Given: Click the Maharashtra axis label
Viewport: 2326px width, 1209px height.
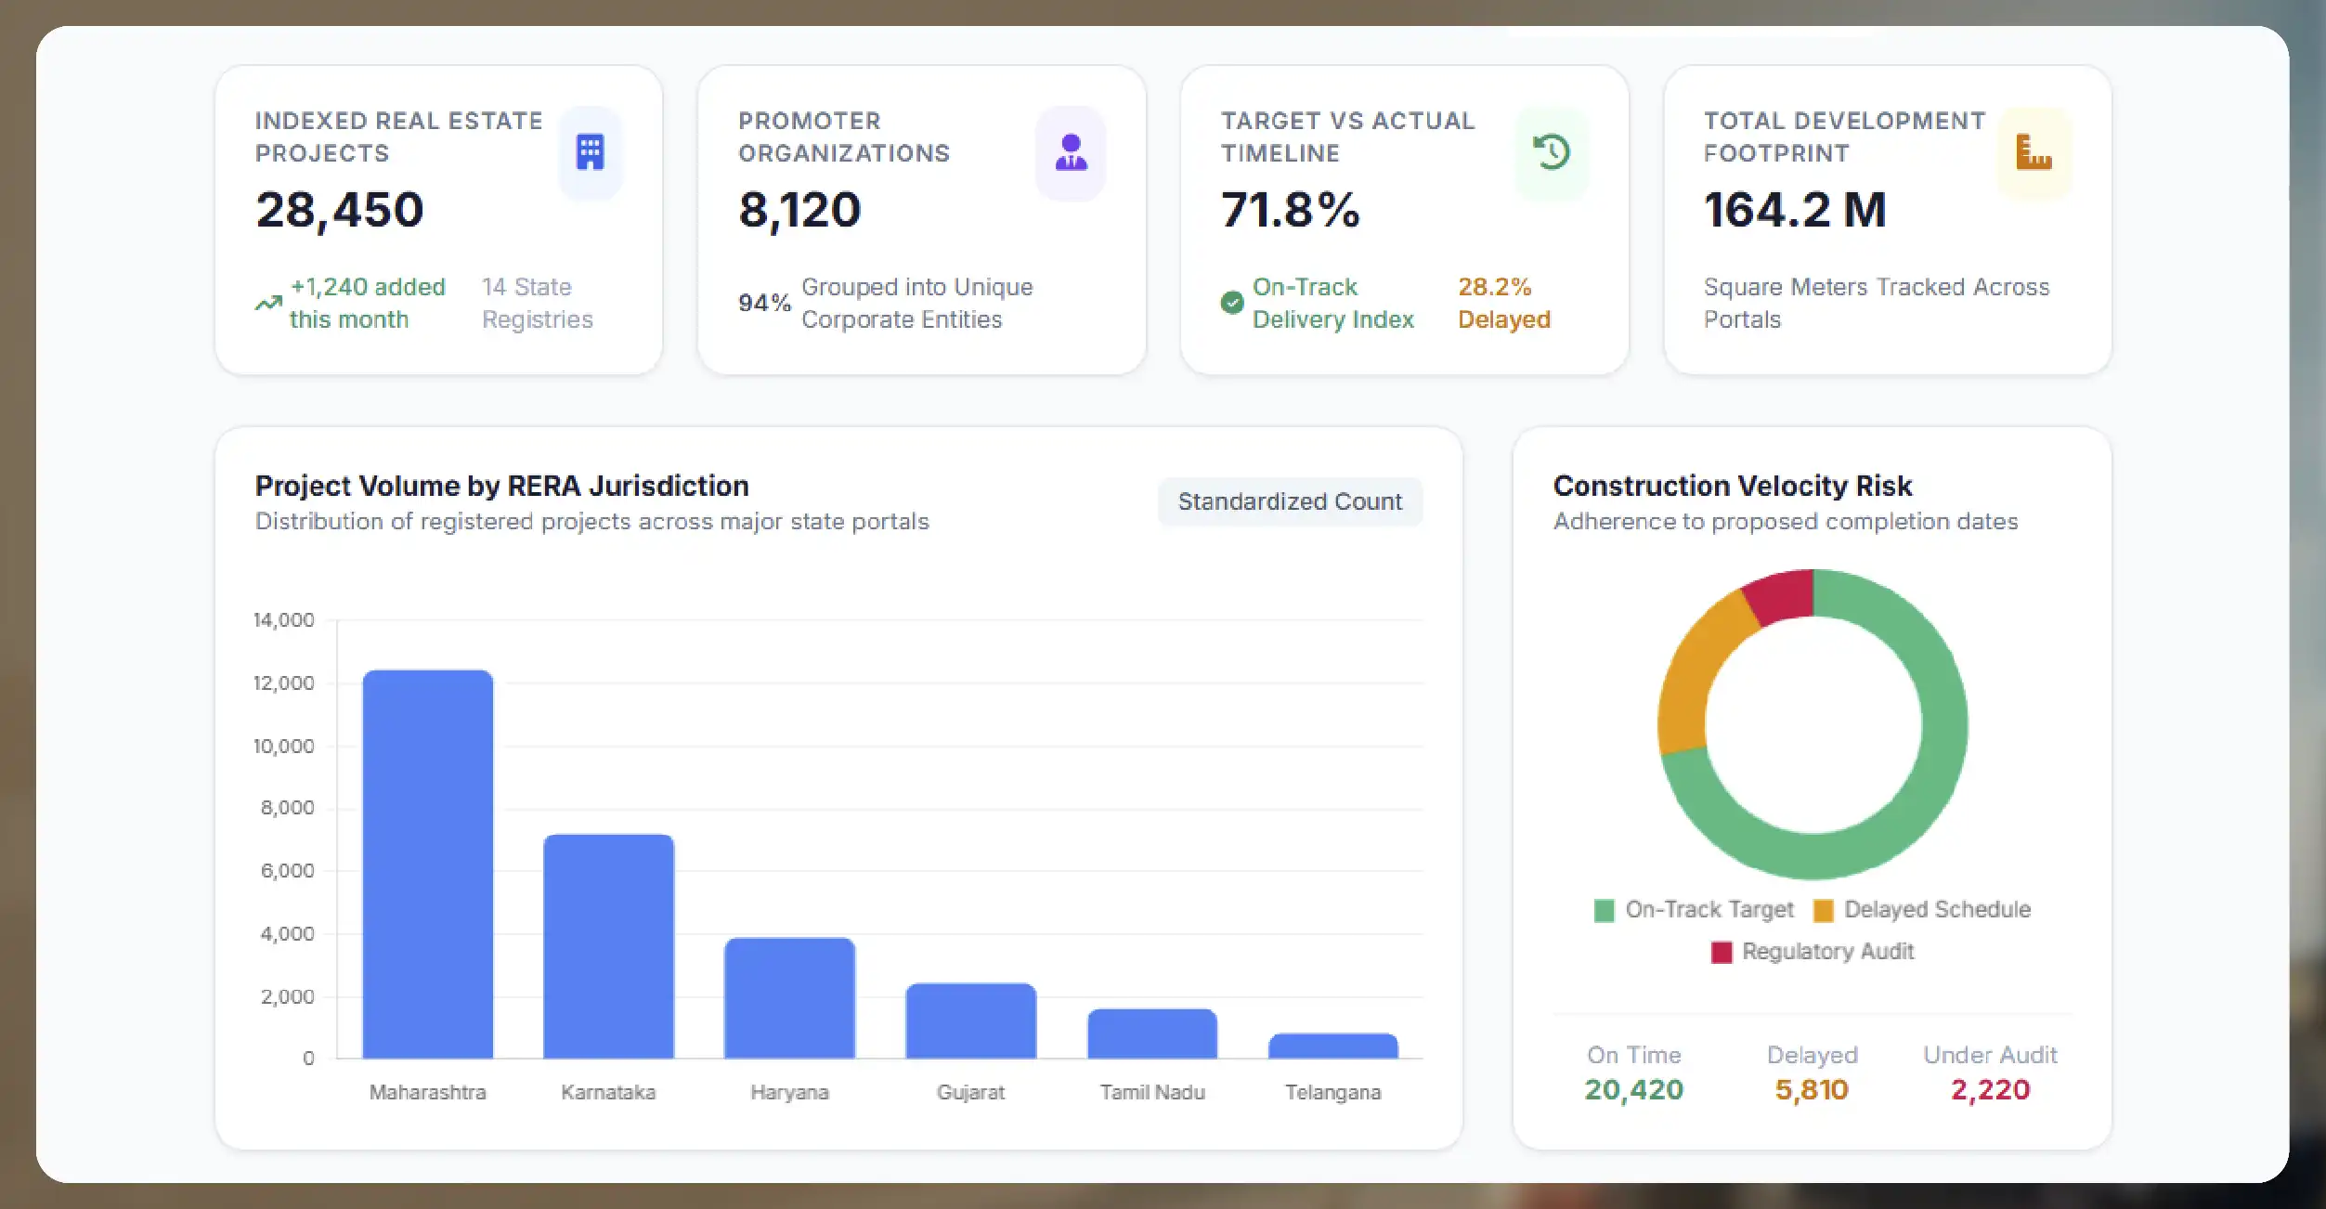Looking at the screenshot, I should point(427,1092).
